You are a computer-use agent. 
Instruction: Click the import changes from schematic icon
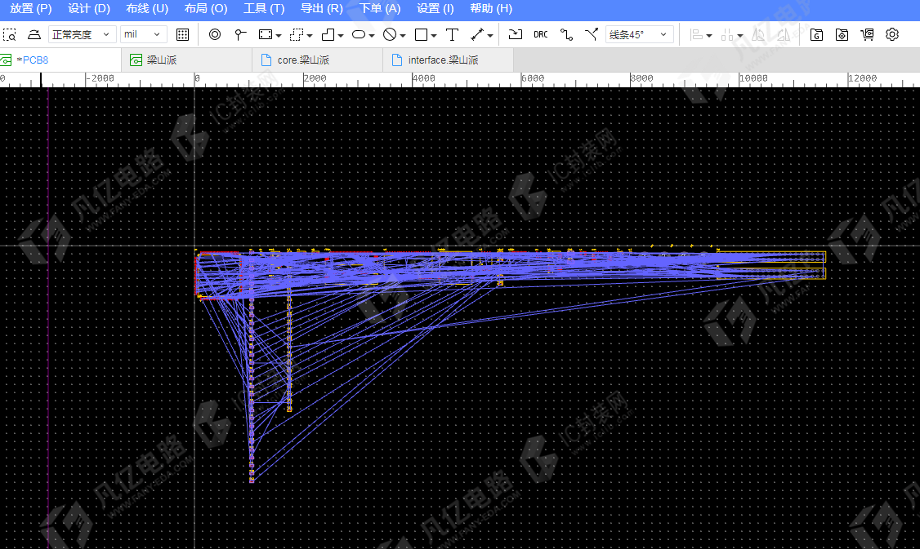[516, 34]
